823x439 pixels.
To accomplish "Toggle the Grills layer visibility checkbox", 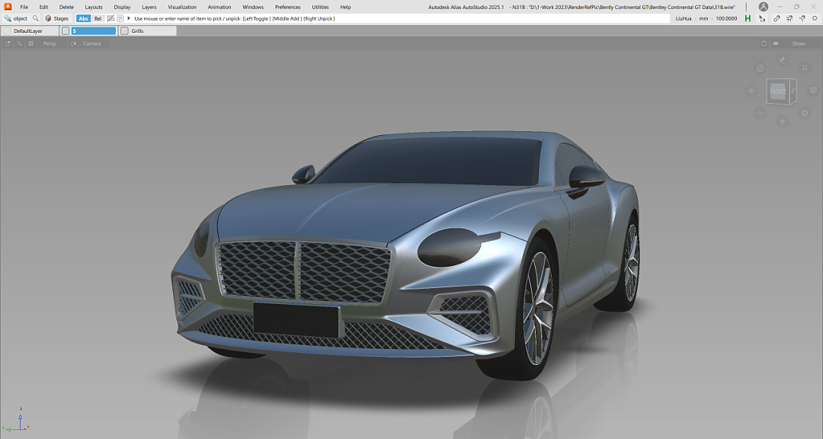I will [x=125, y=31].
